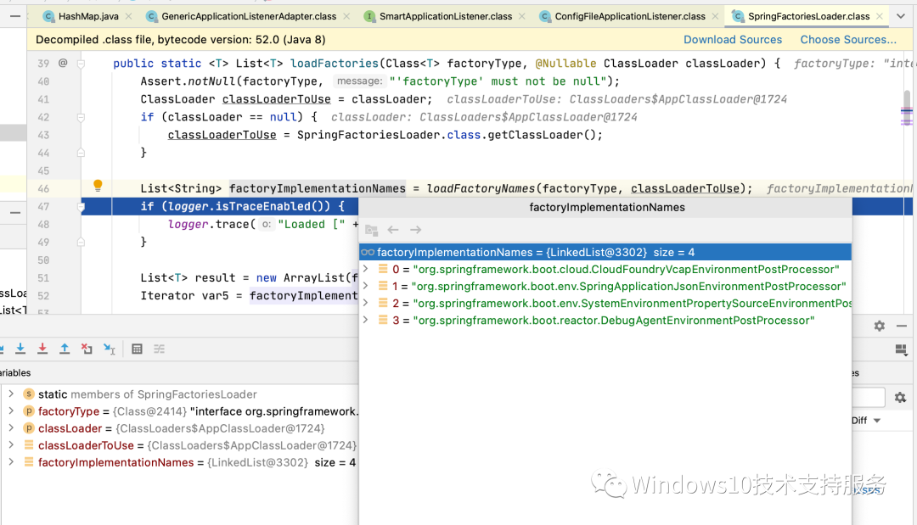Viewport: 917px width, 525px height.
Task: Expand element 2 SystemEnvironmentPropertySource entry
Action: click(x=365, y=303)
